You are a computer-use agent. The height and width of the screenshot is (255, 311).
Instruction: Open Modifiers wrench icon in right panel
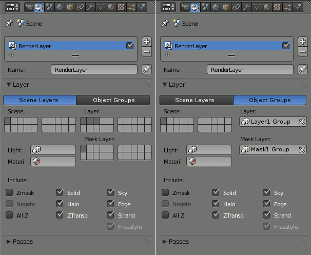point(246,7)
